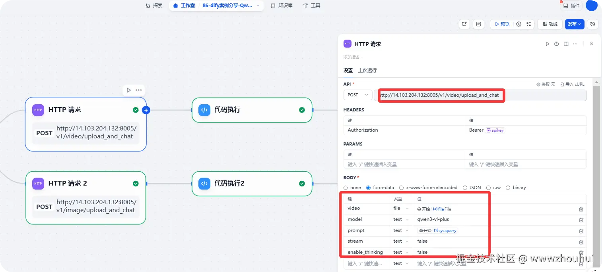The image size is (602, 272).
Task: Expand the 发布 publish dropdown
Action: [x=575, y=24]
